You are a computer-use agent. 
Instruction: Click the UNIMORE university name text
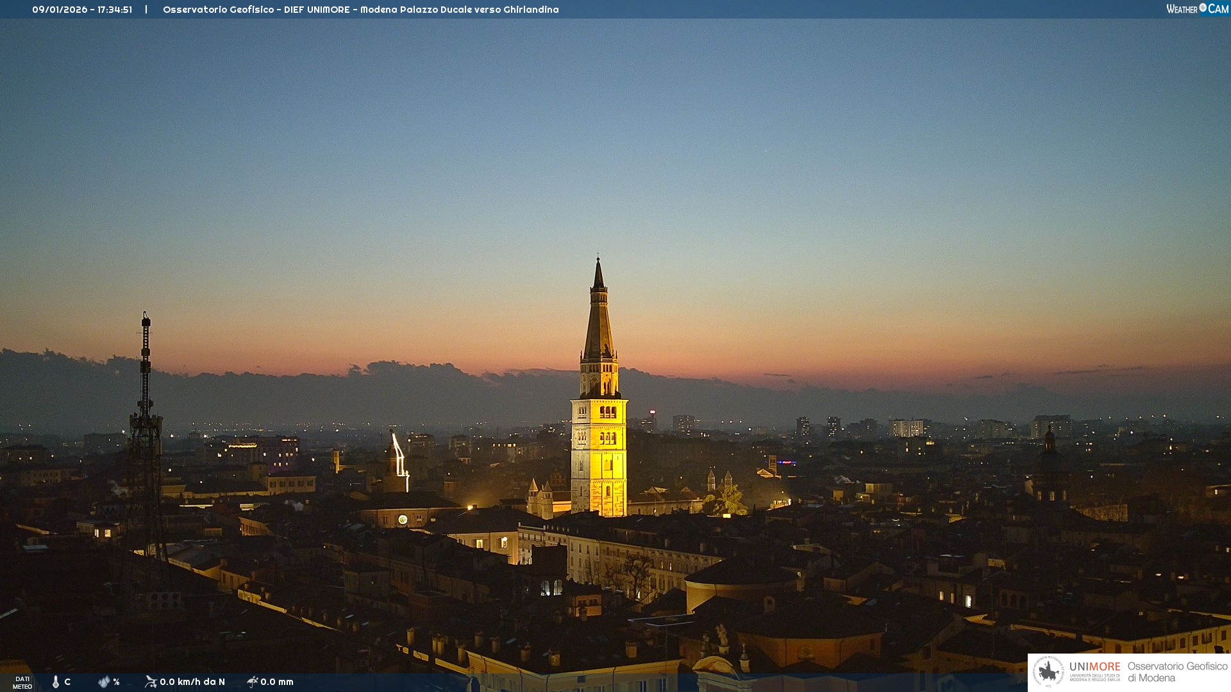1094,667
